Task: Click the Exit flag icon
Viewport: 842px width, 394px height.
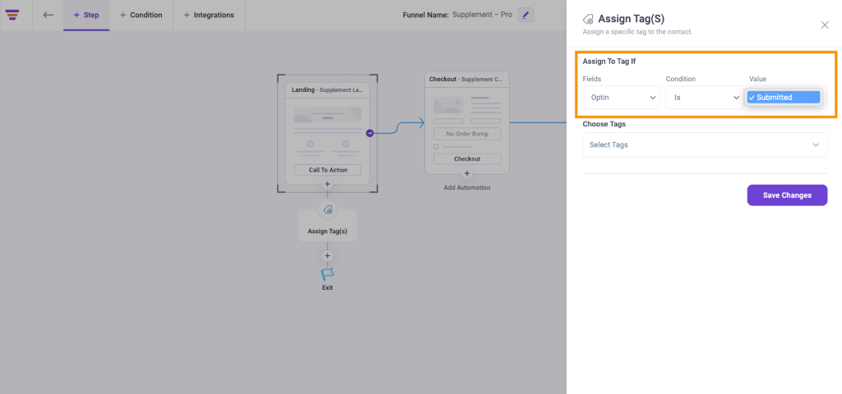Action: coord(327,274)
